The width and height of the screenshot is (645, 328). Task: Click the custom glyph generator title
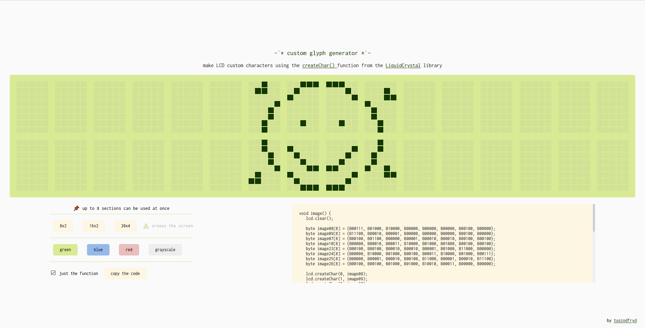point(322,53)
